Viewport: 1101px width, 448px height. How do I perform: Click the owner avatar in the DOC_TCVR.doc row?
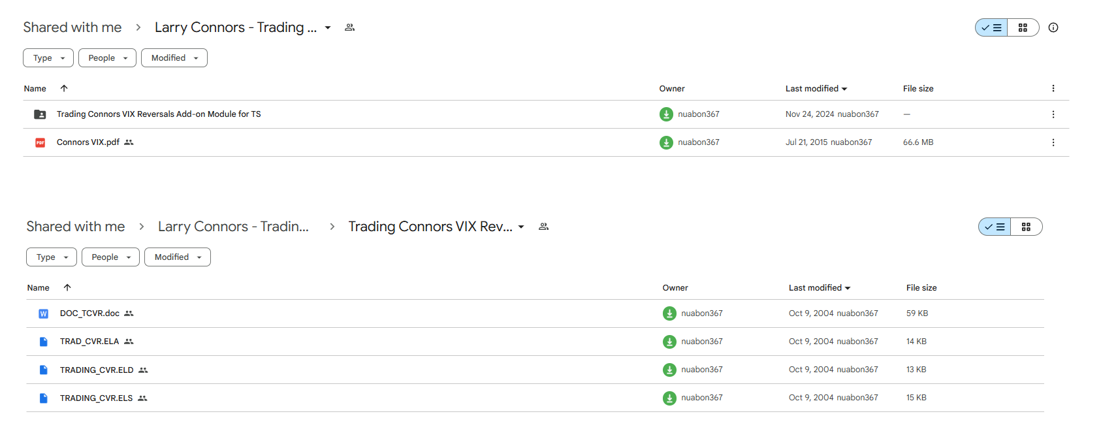tap(669, 313)
